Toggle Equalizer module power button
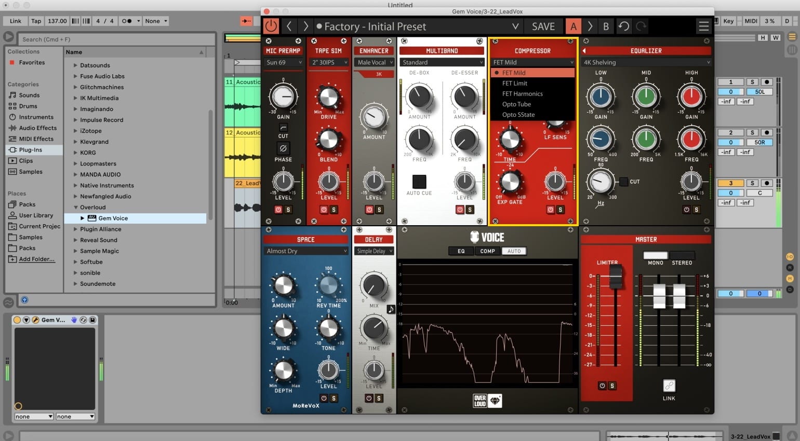Screen dimensions: 800x441 coord(687,210)
